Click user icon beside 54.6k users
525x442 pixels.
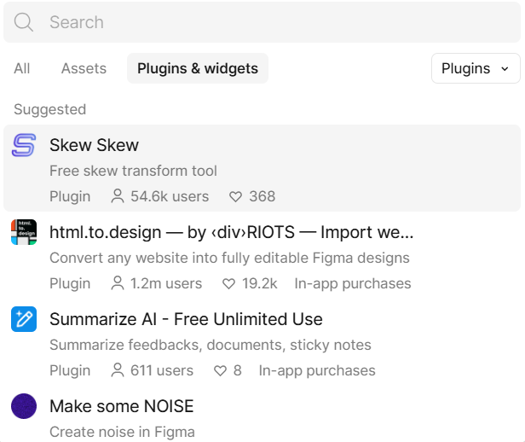118,196
